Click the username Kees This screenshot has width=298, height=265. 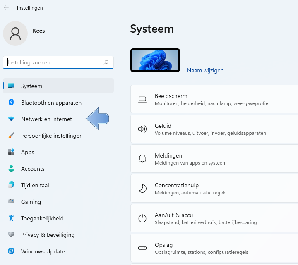click(x=39, y=31)
